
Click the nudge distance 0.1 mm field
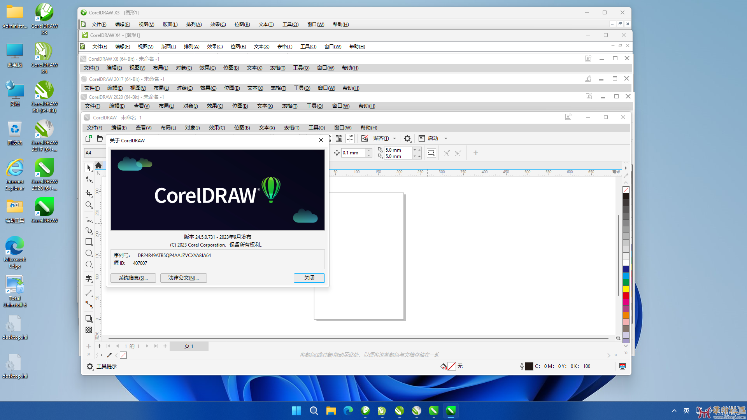[353, 153]
